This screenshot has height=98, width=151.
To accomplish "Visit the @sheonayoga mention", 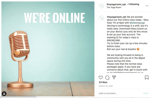I will [137, 23].
